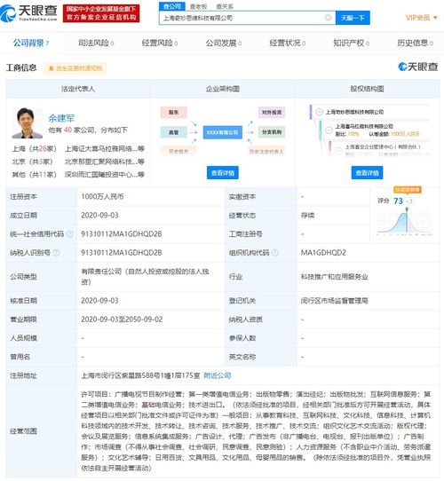
Task: Click the 对外投资 box in structure diagram
Action: pos(272,113)
